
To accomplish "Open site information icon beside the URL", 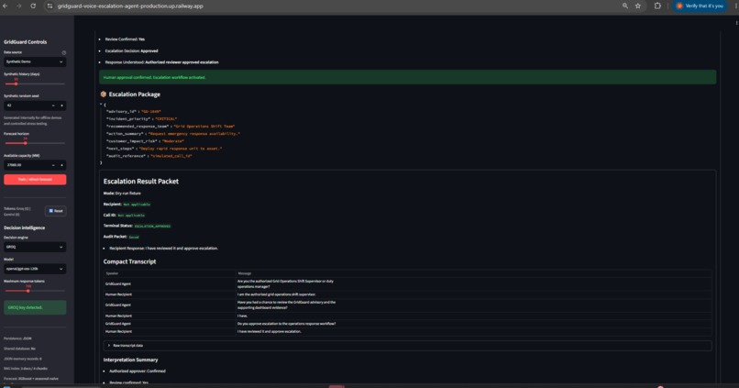I will pos(50,6).
